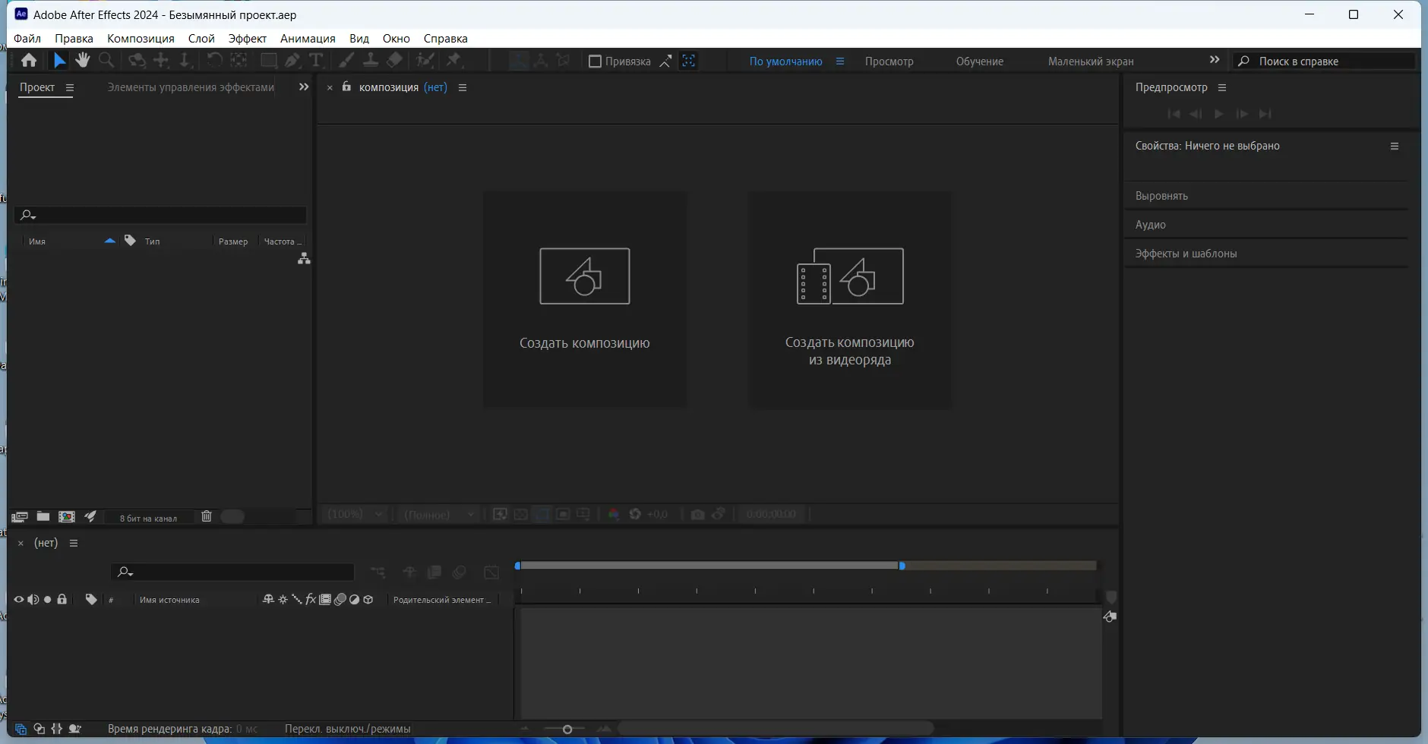
Task: Select the Rectangle shape tool
Action: pyautogui.click(x=268, y=61)
